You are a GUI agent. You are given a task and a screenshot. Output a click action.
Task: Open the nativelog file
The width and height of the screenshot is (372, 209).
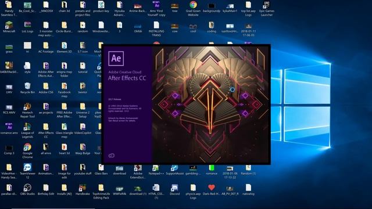[x=248, y=190]
